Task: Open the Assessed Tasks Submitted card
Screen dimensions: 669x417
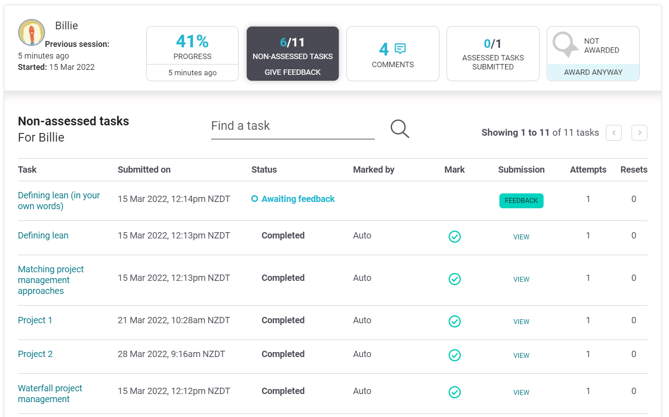Action: (x=493, y=54)
